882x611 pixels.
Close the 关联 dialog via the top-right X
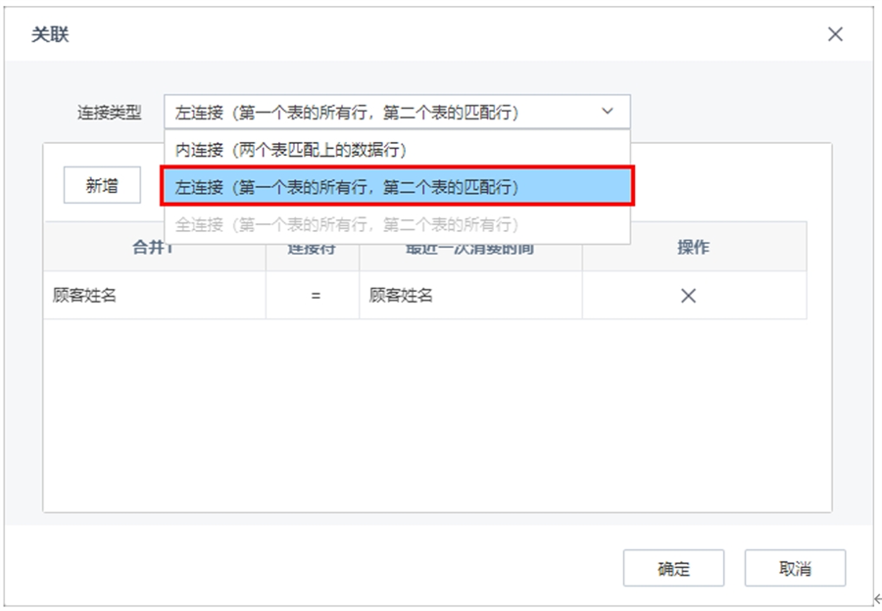pyautogui.click(x=834, y=33)
